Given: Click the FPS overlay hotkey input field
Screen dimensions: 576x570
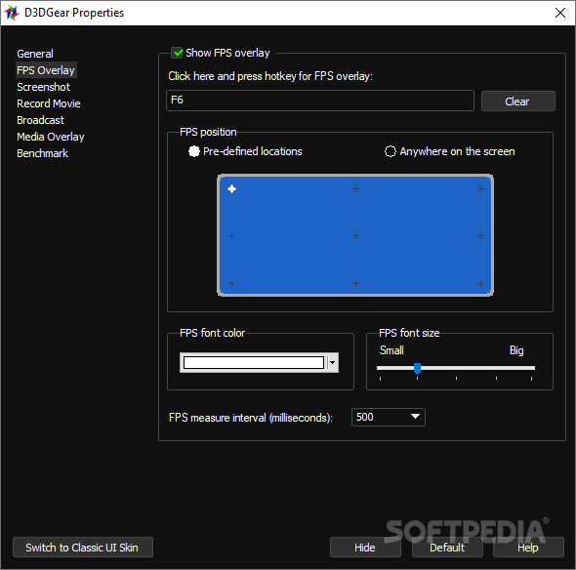Looking at the screenshot, I should pos(320,101).
